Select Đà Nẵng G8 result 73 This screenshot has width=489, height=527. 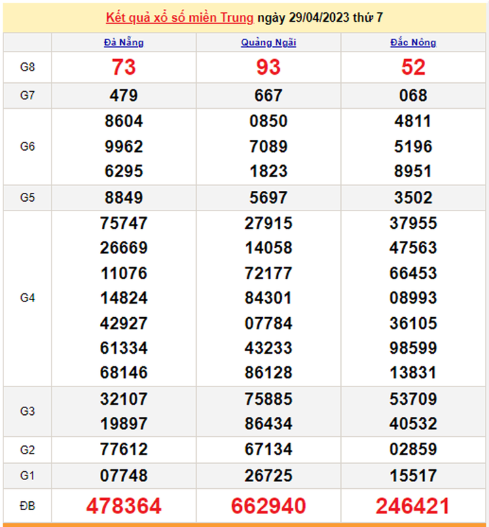124,67
